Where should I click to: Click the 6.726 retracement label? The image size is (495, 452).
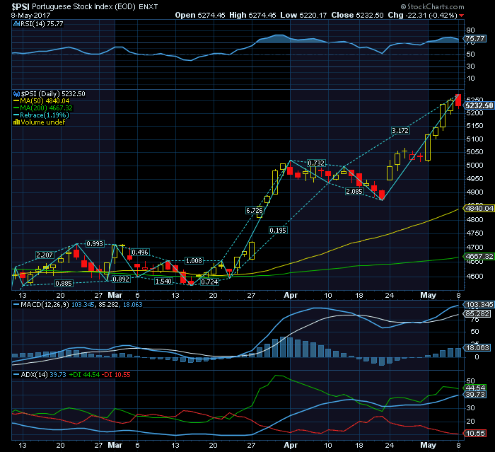[x=255, y=210]
